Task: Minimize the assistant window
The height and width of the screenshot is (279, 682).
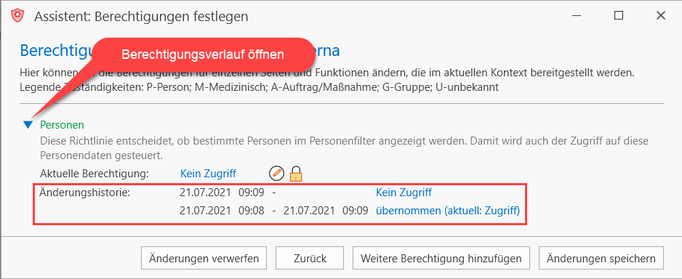Action: click(577, 16)
